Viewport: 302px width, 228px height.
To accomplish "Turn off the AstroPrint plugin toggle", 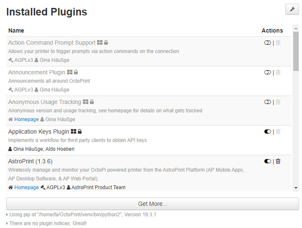I will pos(267,161).
